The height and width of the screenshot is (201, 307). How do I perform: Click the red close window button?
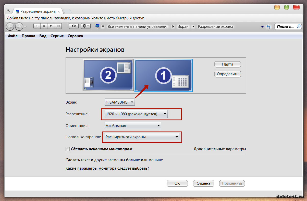(x=296, y=7)
